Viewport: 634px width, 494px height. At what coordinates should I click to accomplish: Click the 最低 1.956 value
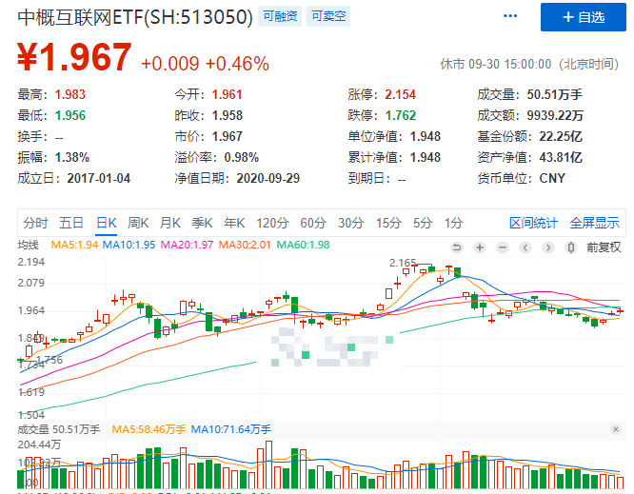tap(69, 115)
